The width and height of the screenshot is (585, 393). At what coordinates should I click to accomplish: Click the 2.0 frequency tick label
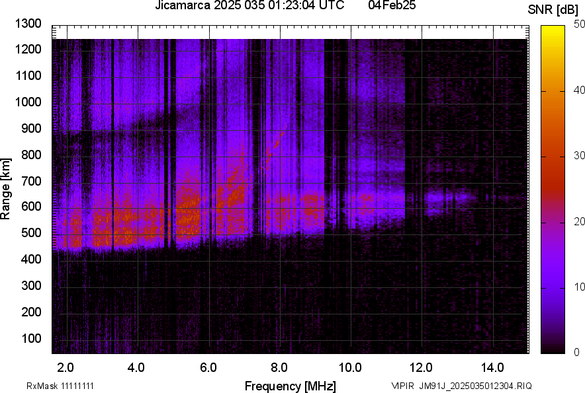point(65,367)
